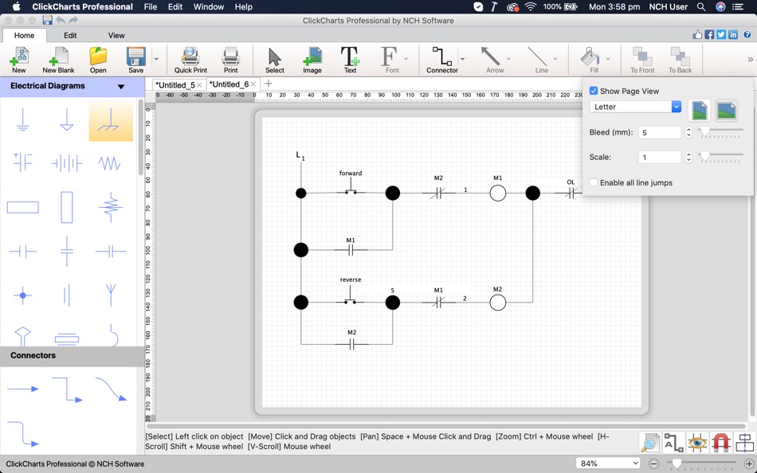This screenshot has width=757, height=473.
Task: Click the Bleed value stepper
Action: tap(688, 132)
